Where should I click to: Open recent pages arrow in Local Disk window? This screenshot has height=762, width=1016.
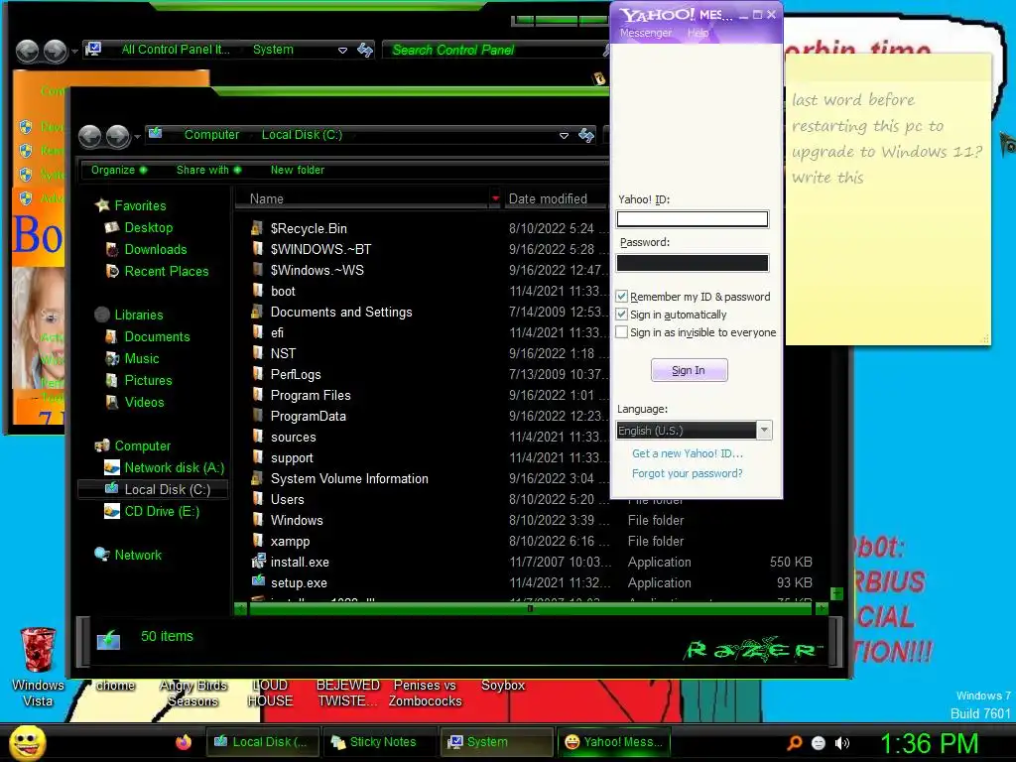coord(137,137)
